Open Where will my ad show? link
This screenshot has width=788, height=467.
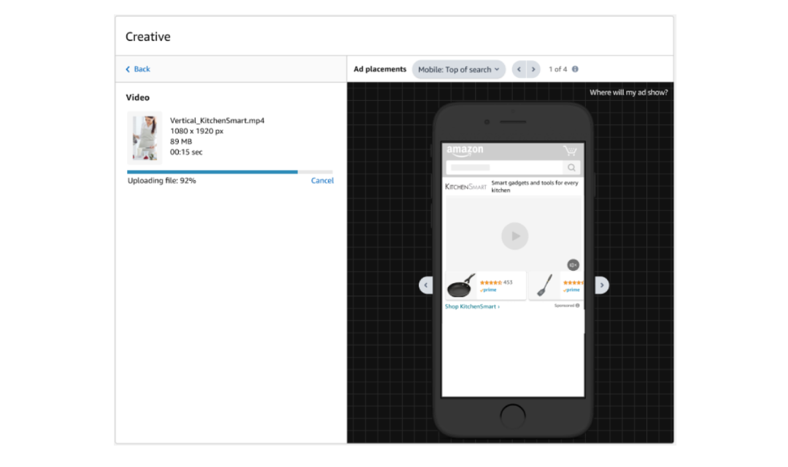(x=628, y=93)
